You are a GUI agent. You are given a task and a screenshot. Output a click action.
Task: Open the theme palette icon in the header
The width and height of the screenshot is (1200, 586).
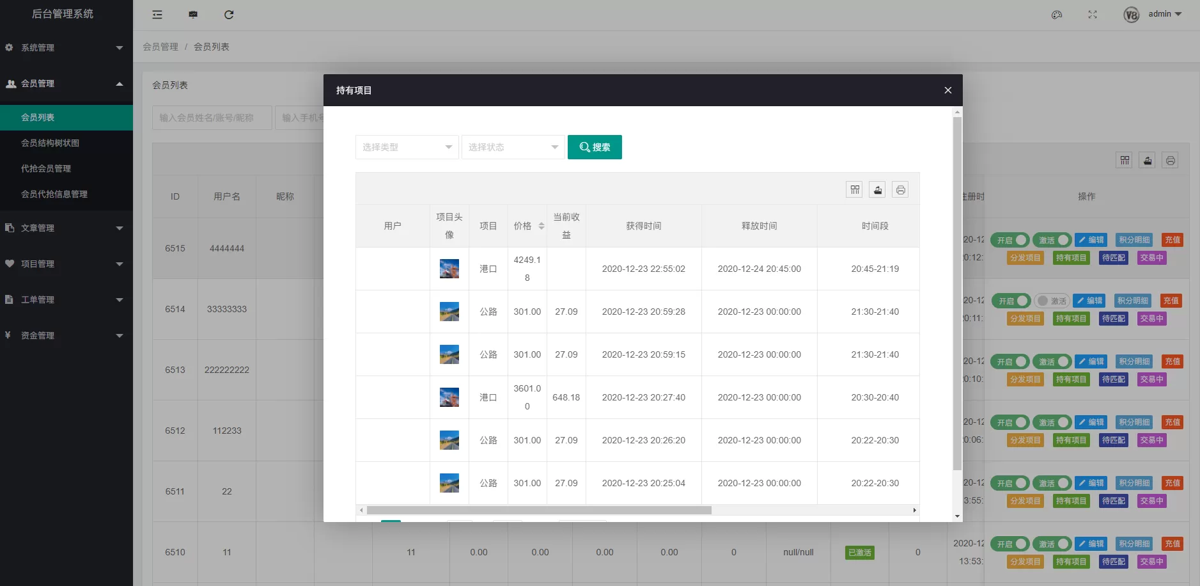1057,15
